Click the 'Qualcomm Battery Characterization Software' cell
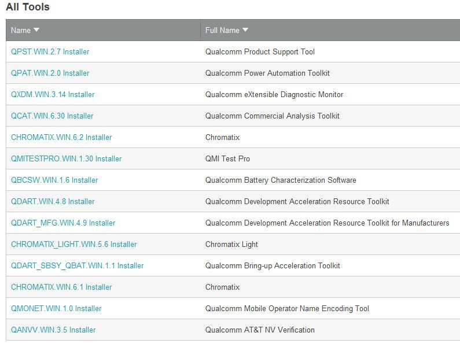 281,180
